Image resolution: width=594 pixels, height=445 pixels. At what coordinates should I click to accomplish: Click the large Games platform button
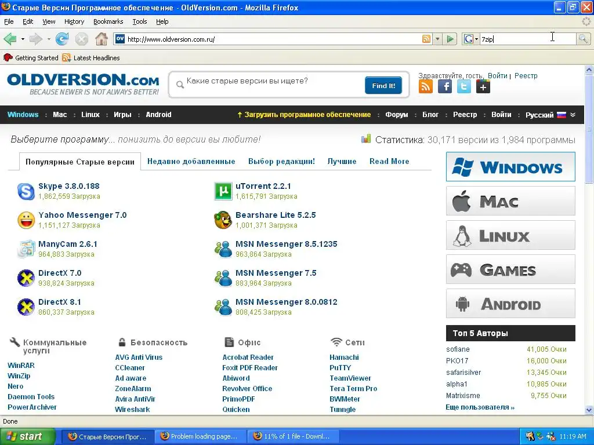click(510, 269)
